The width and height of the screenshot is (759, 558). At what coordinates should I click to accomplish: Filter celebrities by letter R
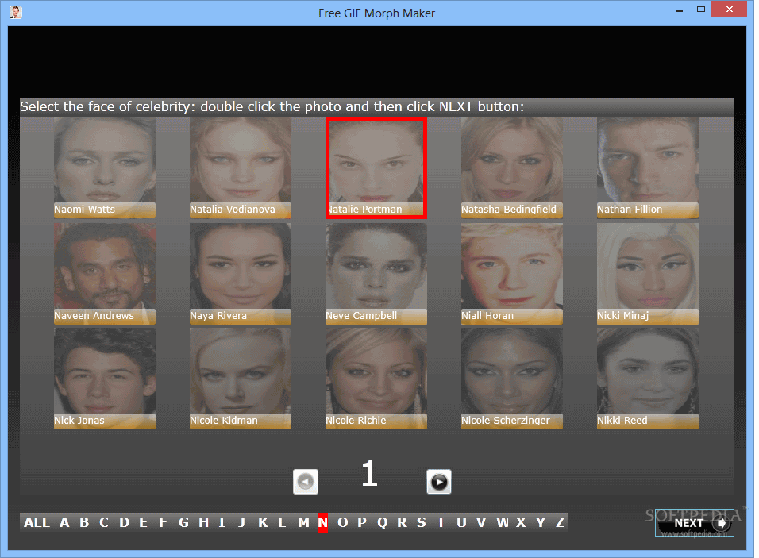(403, 522)
